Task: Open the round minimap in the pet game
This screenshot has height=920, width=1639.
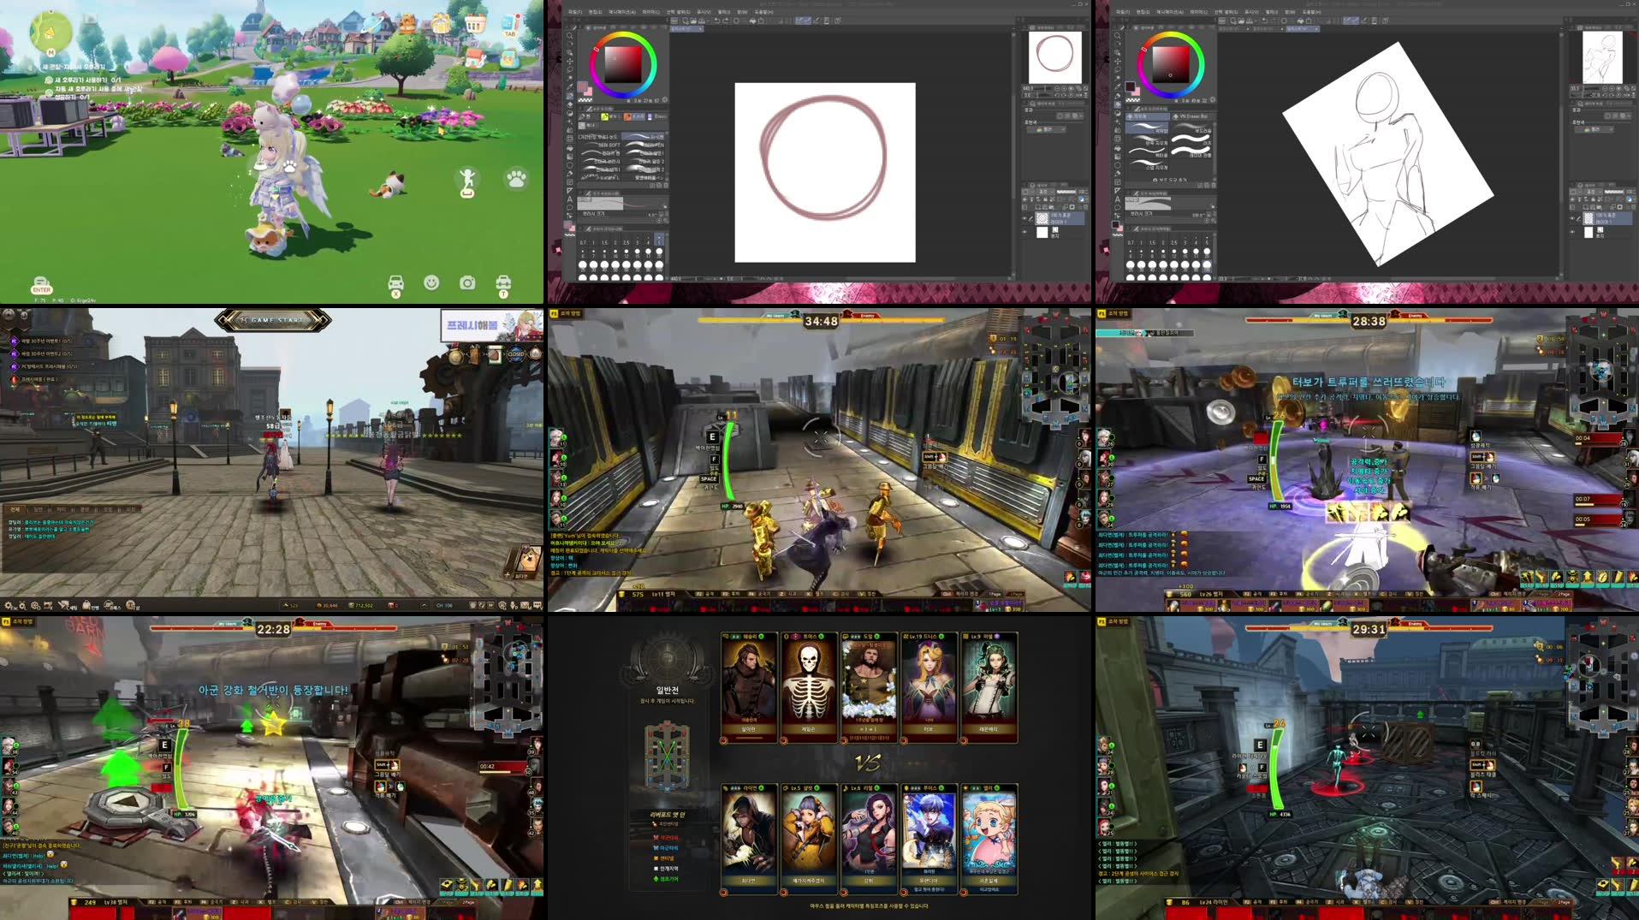Action: tap(50, 33)
